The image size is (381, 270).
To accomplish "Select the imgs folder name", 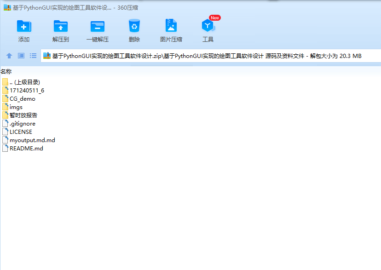I will [16, 107].
